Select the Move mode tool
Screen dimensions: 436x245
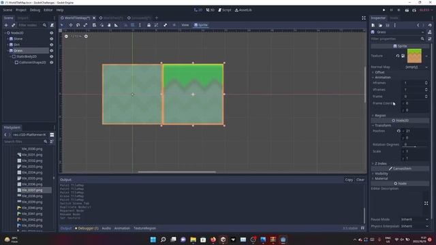(71, 25)
